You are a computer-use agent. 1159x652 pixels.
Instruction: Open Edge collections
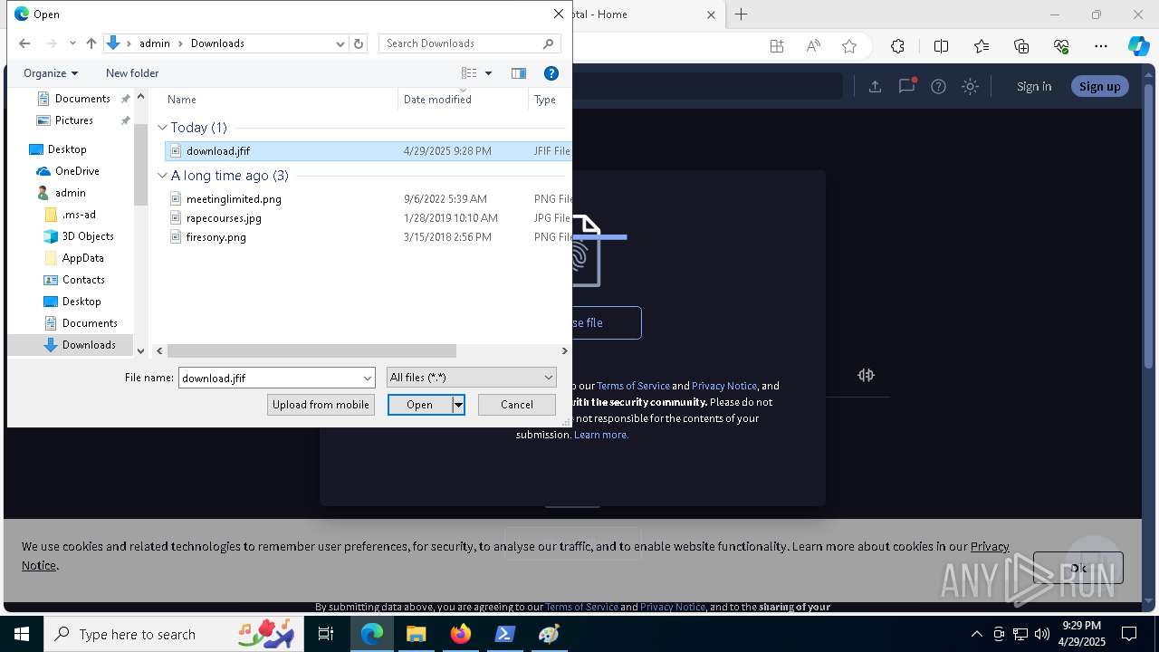tap(1021, 46)
